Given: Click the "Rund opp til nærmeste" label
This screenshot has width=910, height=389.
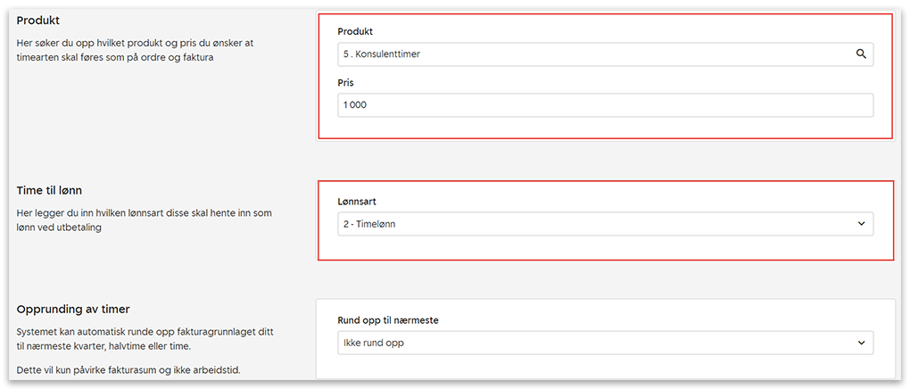Looking at the screenshot, I should point(388,319).
